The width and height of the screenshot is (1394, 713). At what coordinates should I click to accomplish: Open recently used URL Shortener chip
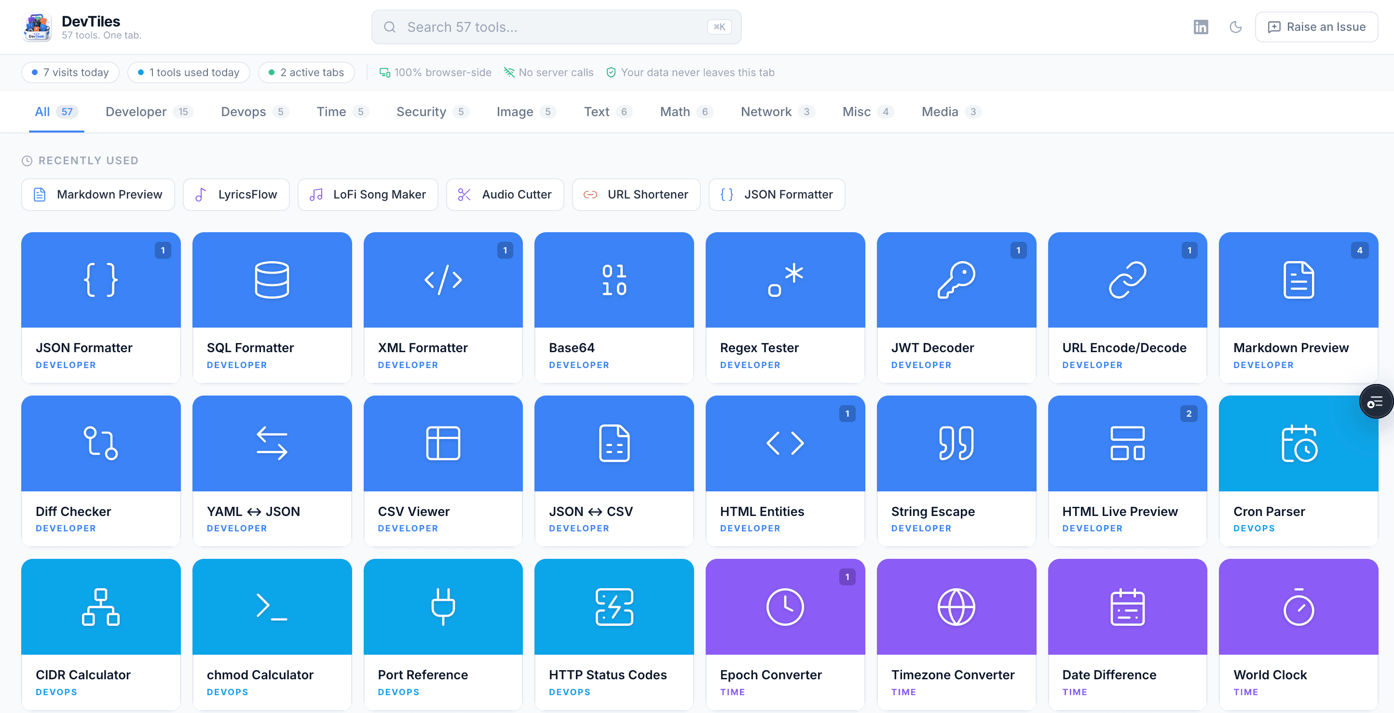tap(636, 195)
